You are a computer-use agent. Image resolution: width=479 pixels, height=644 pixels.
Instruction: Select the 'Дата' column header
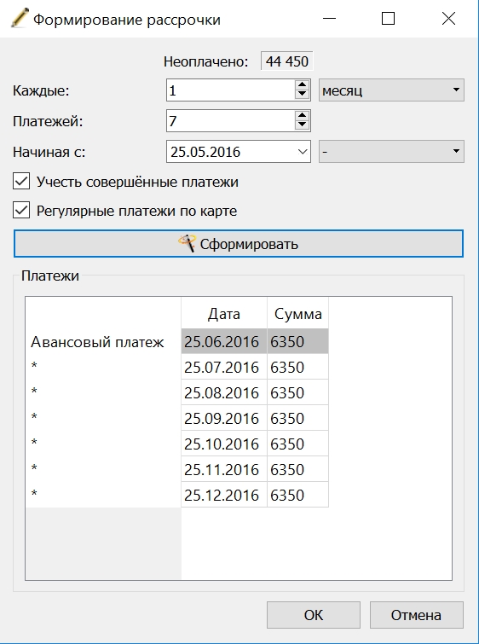(223, 314)
